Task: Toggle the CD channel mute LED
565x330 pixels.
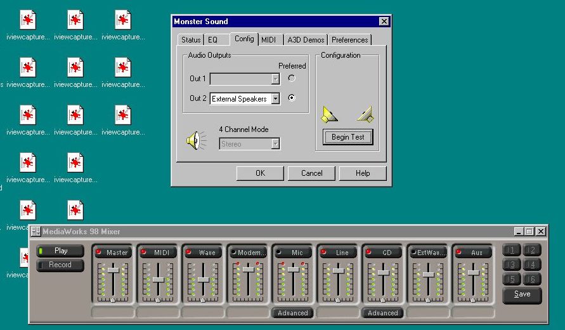Action: (368, 252)
